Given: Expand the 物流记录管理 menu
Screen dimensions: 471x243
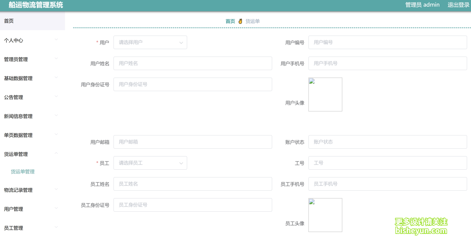Looking at the screenshot, I should point(32,190).
